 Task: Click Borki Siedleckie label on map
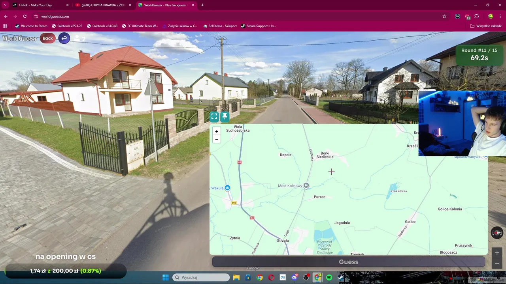click(325, 155)
